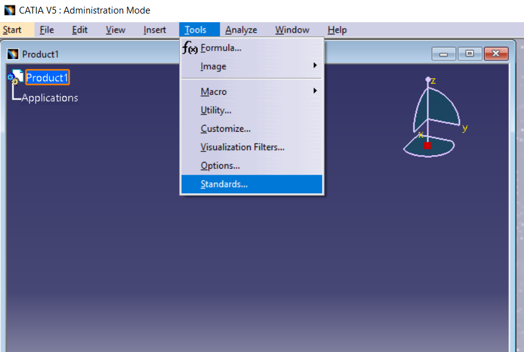The height and width of the screenshot is (352, 524).
Task: Select Applications node in tree
Action: pos(50,98)
